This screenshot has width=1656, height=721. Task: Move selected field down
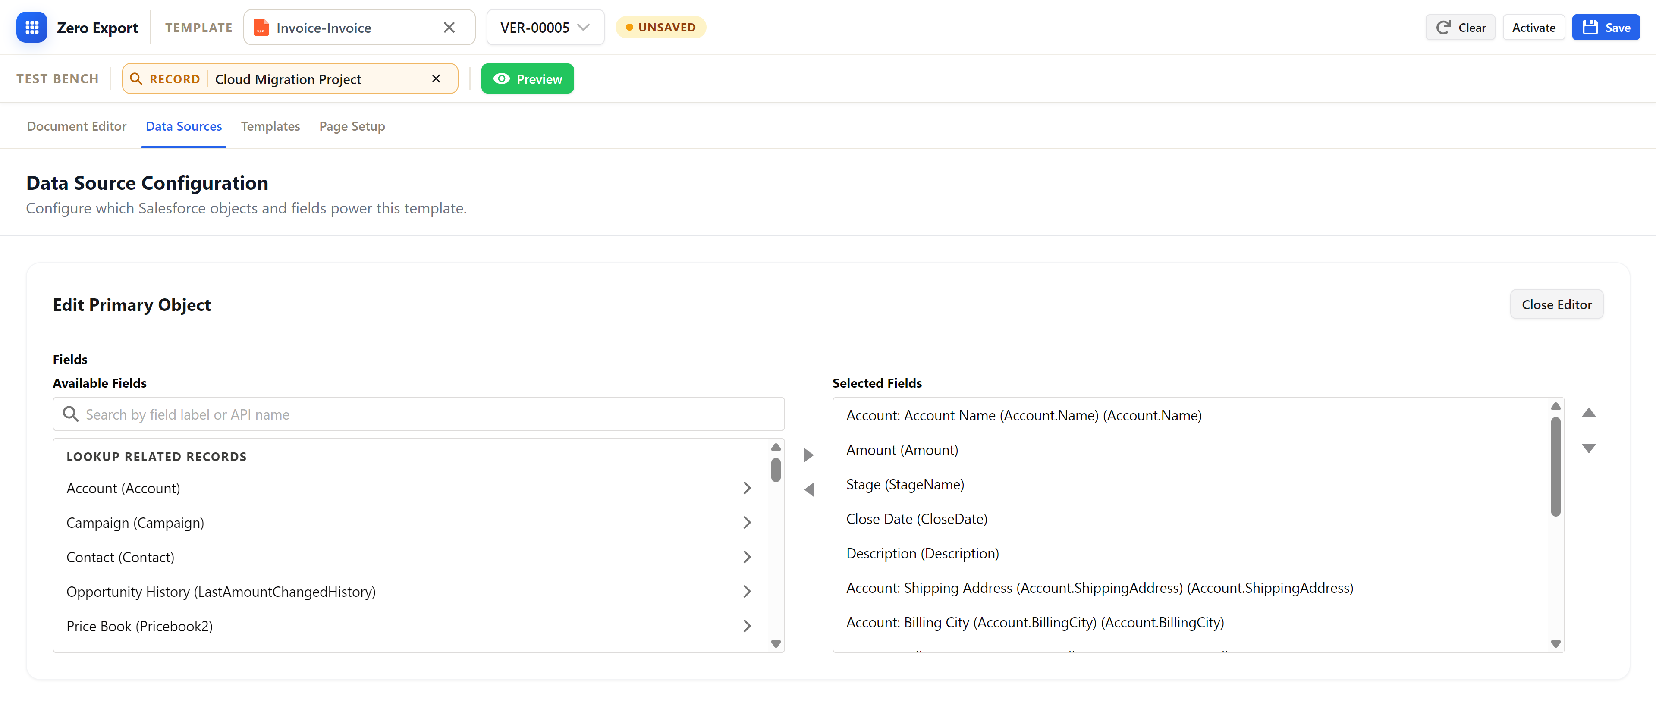click(x=1589, y=448)
